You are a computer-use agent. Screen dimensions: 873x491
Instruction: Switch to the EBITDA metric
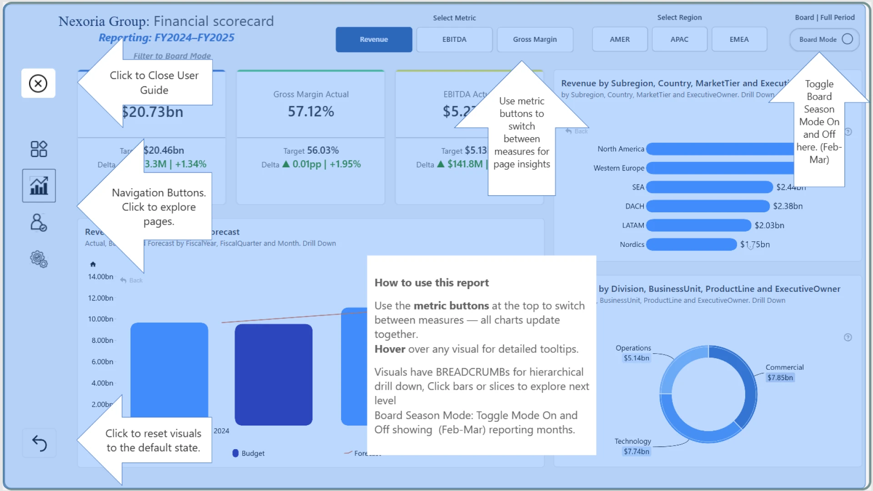454,40
